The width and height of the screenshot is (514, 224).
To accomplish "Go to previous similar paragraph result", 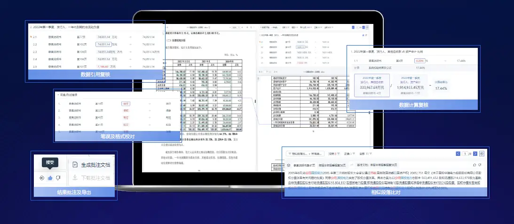I will point(459,154).
